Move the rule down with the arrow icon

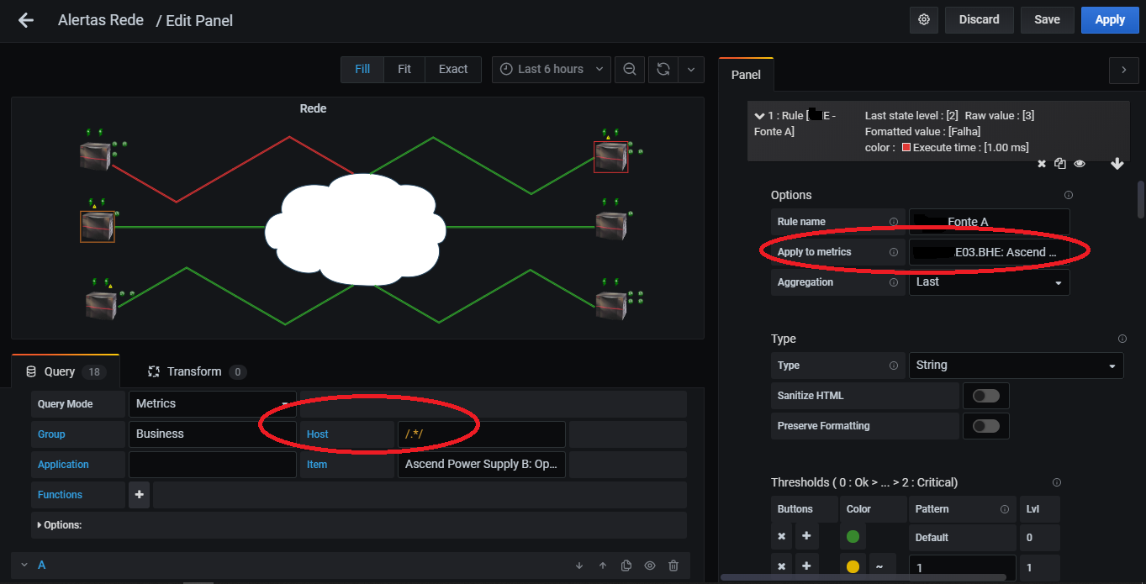pos(1117,163)
